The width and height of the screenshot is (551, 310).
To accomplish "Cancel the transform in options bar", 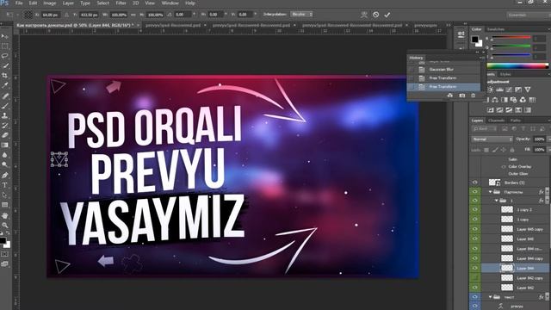I will 375,15.
